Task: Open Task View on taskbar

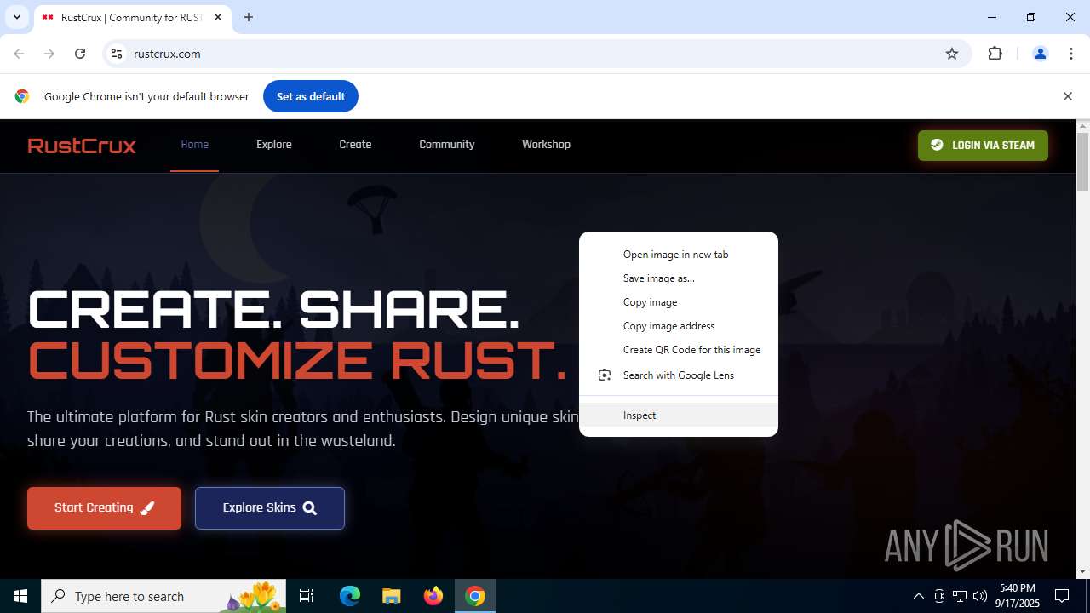Action: click(x=307, y=596)
